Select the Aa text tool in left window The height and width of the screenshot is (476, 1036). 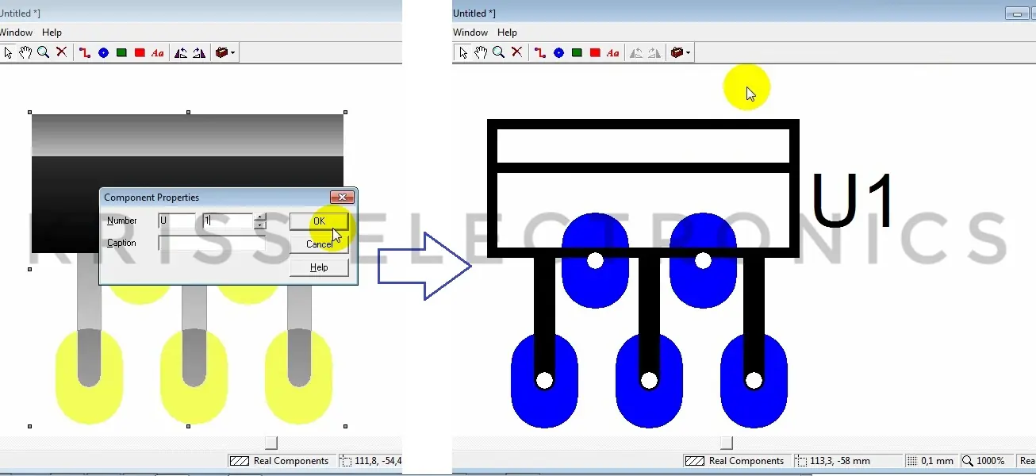(x=158, y=52)
